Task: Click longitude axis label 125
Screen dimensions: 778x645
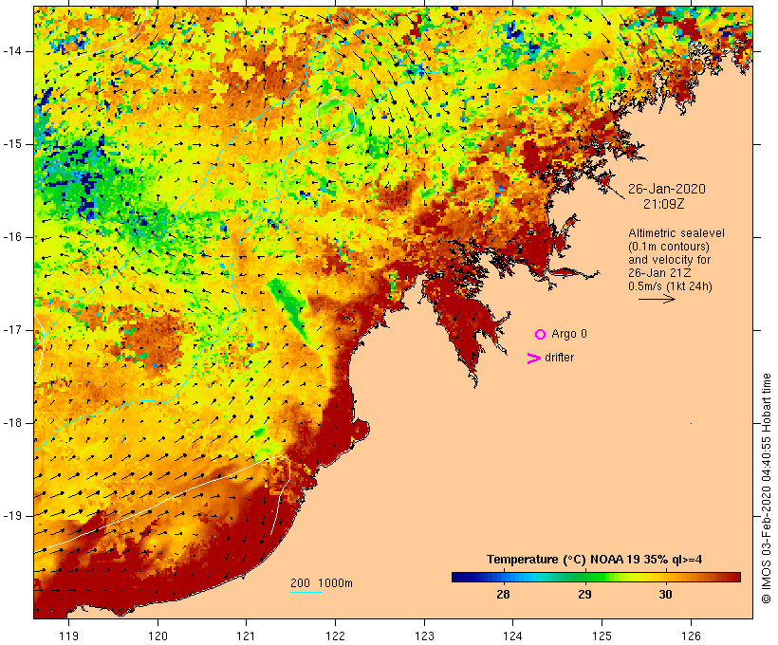Action: click(602, 636)
